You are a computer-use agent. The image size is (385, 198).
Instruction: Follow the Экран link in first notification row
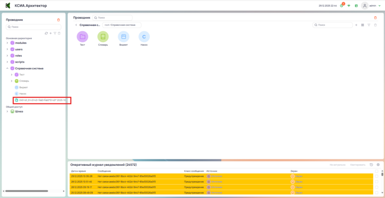pos(298,176)
